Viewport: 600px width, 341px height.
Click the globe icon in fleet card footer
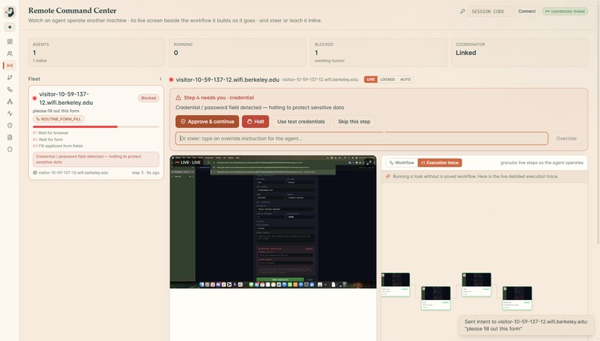pyautogui.click(x=35, y=172)
